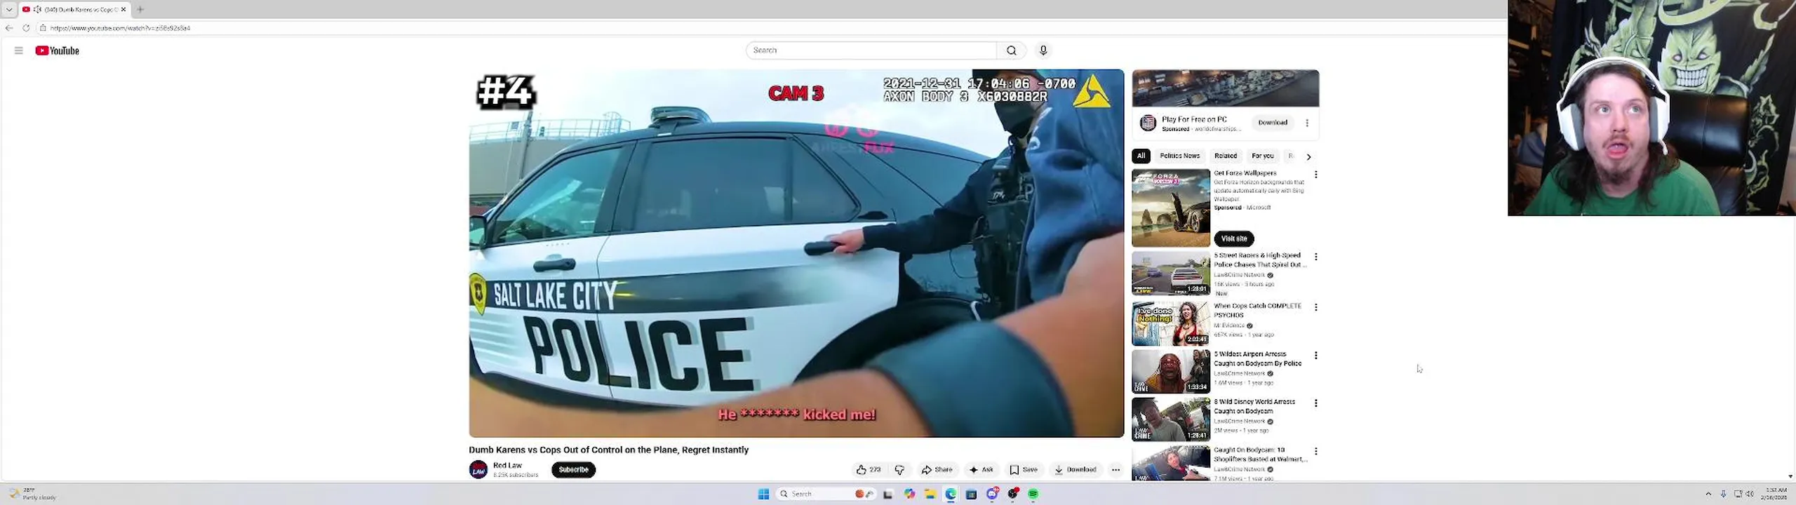1796x505 pixels.
Task: Click the video title text
Action: pyautogui.click(x=608, y=450)
